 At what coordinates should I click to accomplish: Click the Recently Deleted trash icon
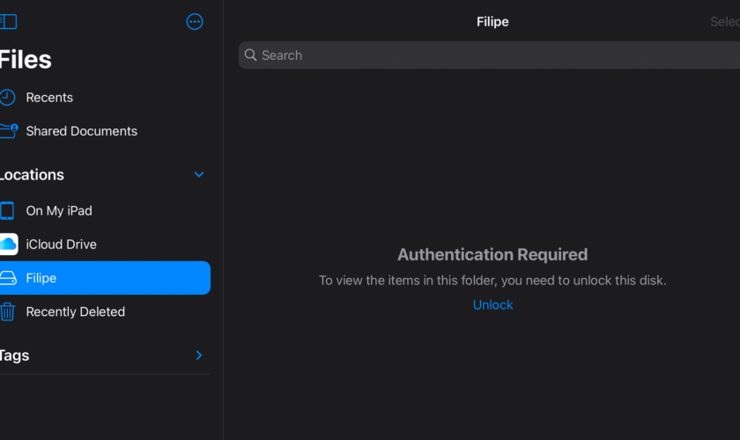coord(8,312)
